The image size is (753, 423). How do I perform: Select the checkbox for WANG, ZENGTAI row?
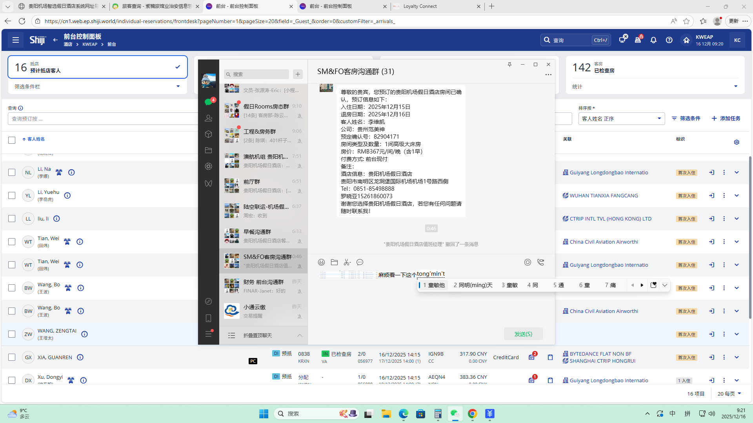pos(12,334)
